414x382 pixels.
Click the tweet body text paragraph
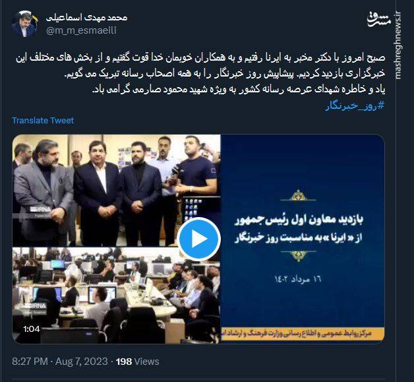pos(200,73)
